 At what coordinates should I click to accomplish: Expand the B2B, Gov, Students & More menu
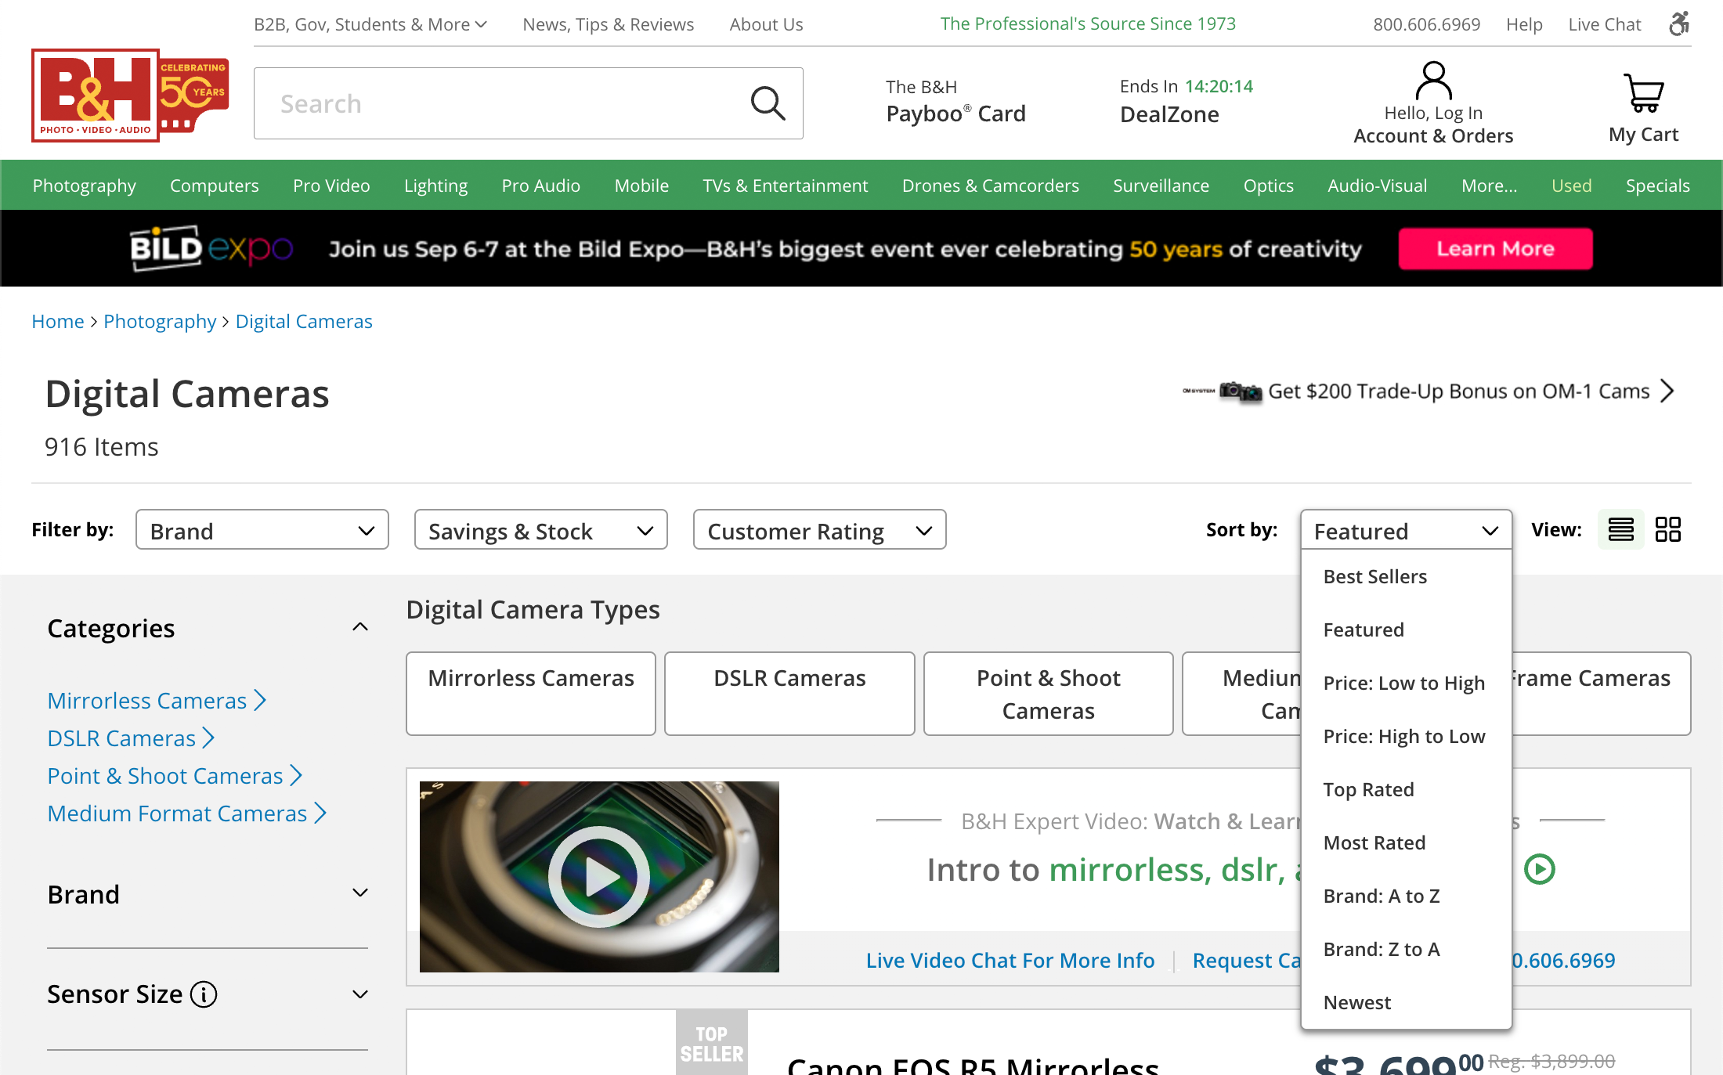pos(370,24)
